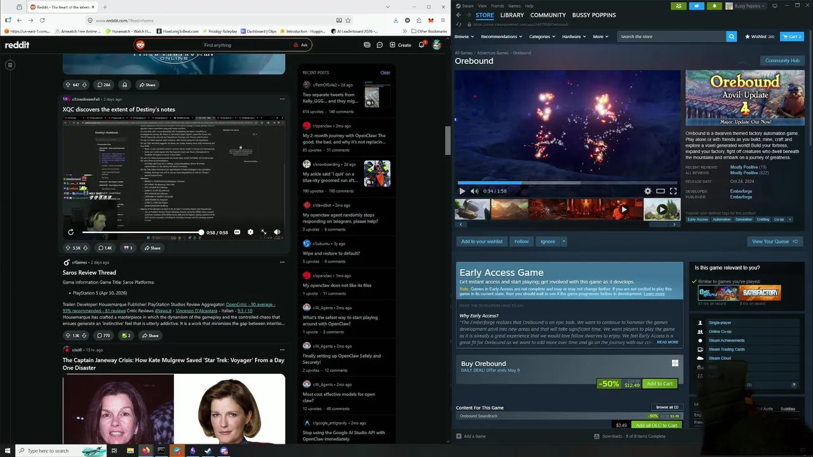Toggle fullscreen on Reddit video
The height and width of the screenshot is (457, 813).
[264, 232]
